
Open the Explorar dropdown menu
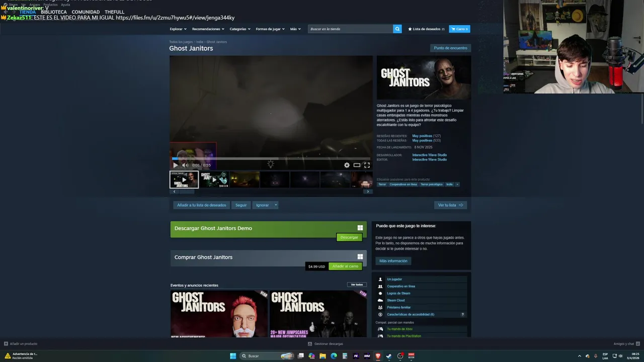178,29
